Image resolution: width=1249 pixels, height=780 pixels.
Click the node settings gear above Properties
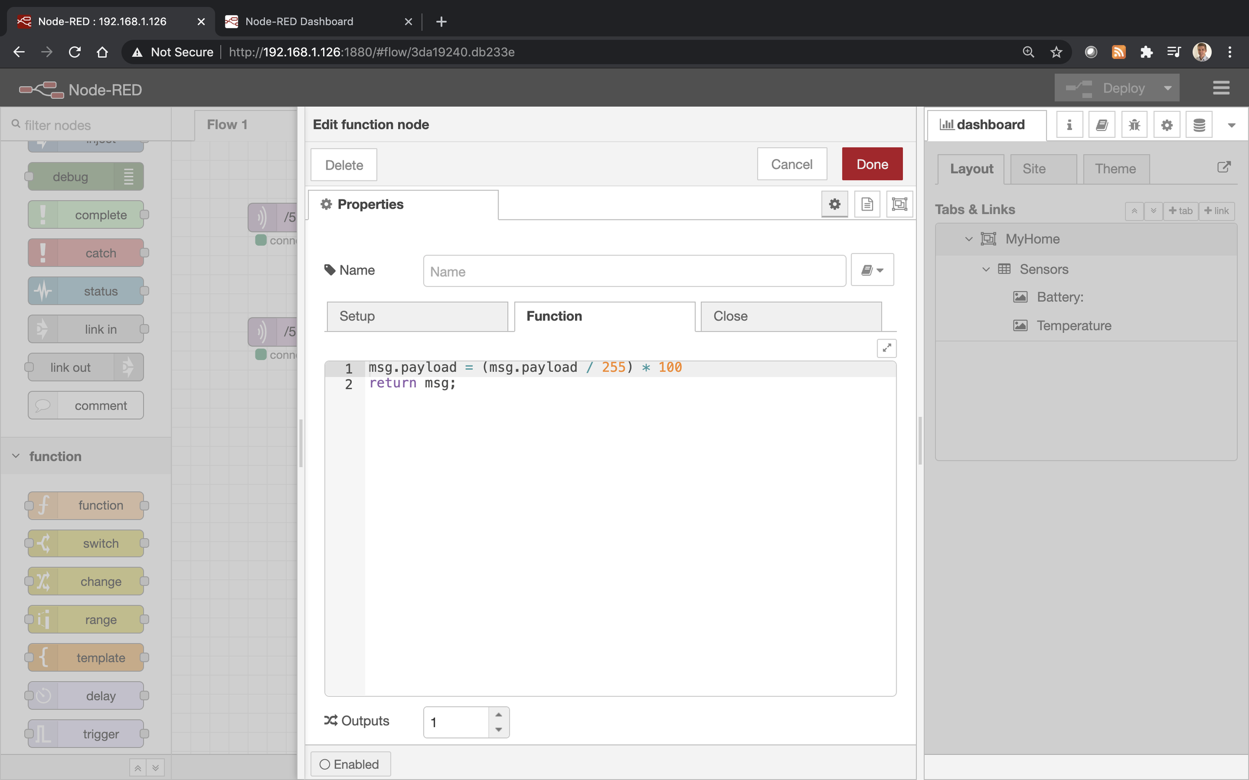point(835,204)
